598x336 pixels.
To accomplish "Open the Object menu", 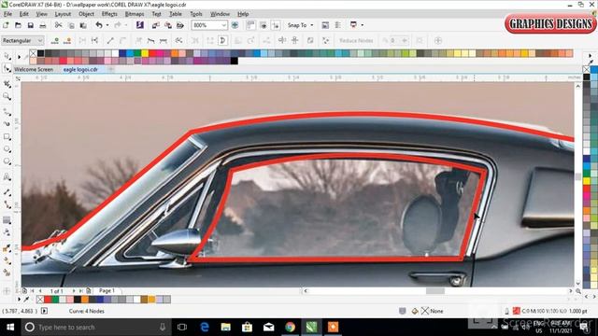I will [x=86, y=14].
